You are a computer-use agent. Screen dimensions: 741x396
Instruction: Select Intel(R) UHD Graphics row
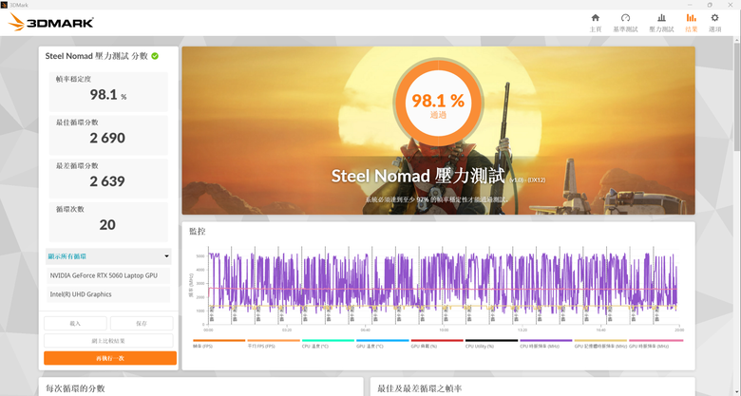[108, 294]
